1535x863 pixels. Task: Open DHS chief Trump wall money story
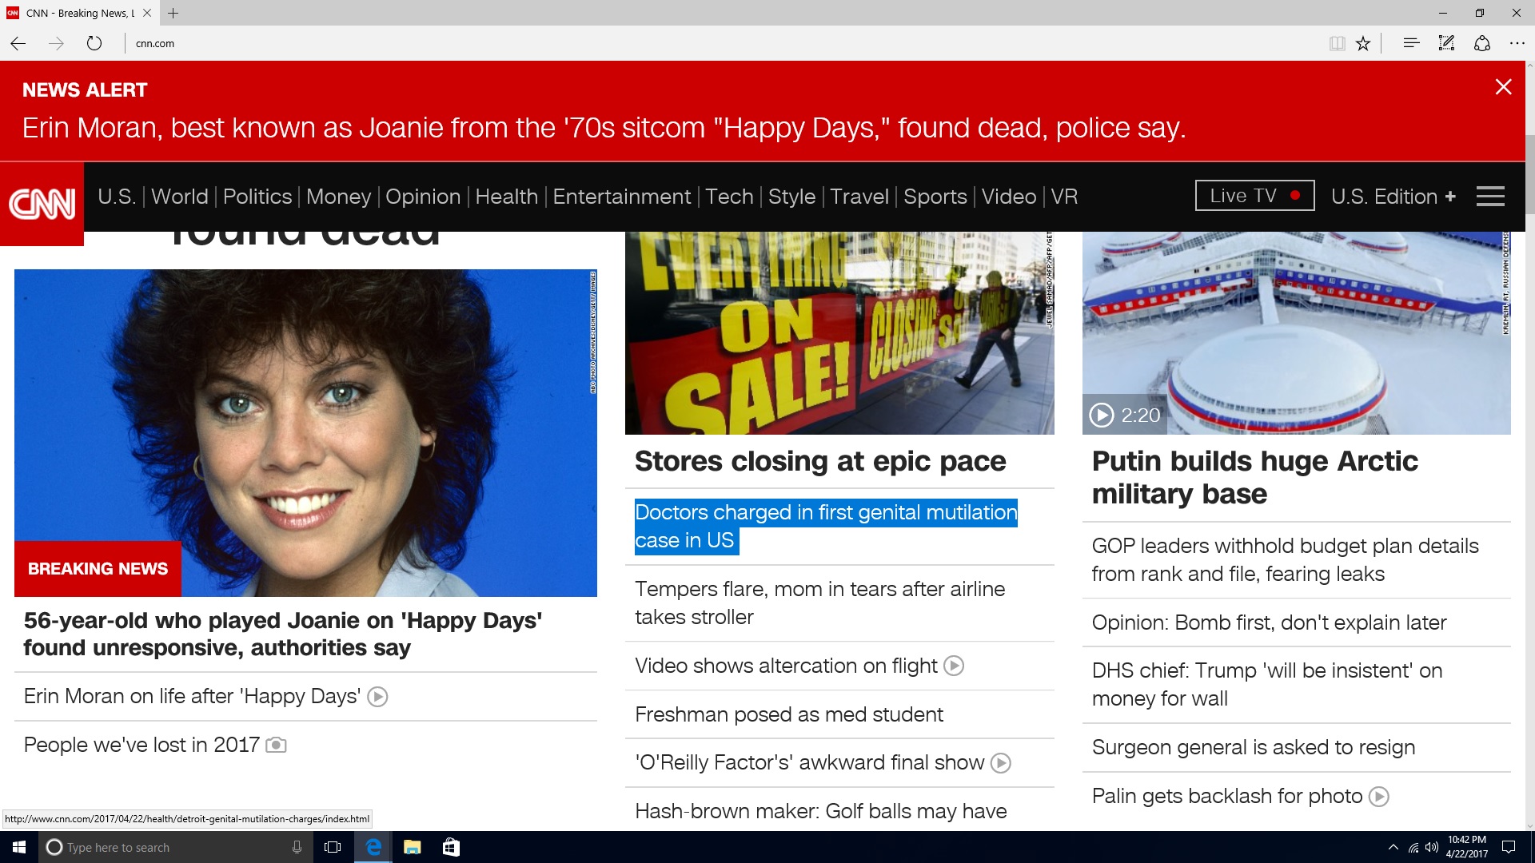tap(1267, 685)
